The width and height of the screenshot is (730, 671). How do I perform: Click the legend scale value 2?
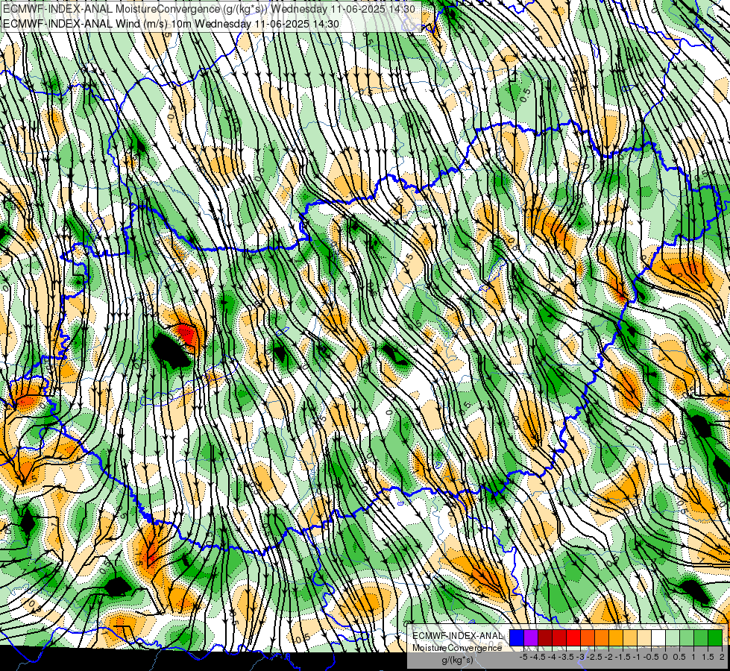[722, 657]
